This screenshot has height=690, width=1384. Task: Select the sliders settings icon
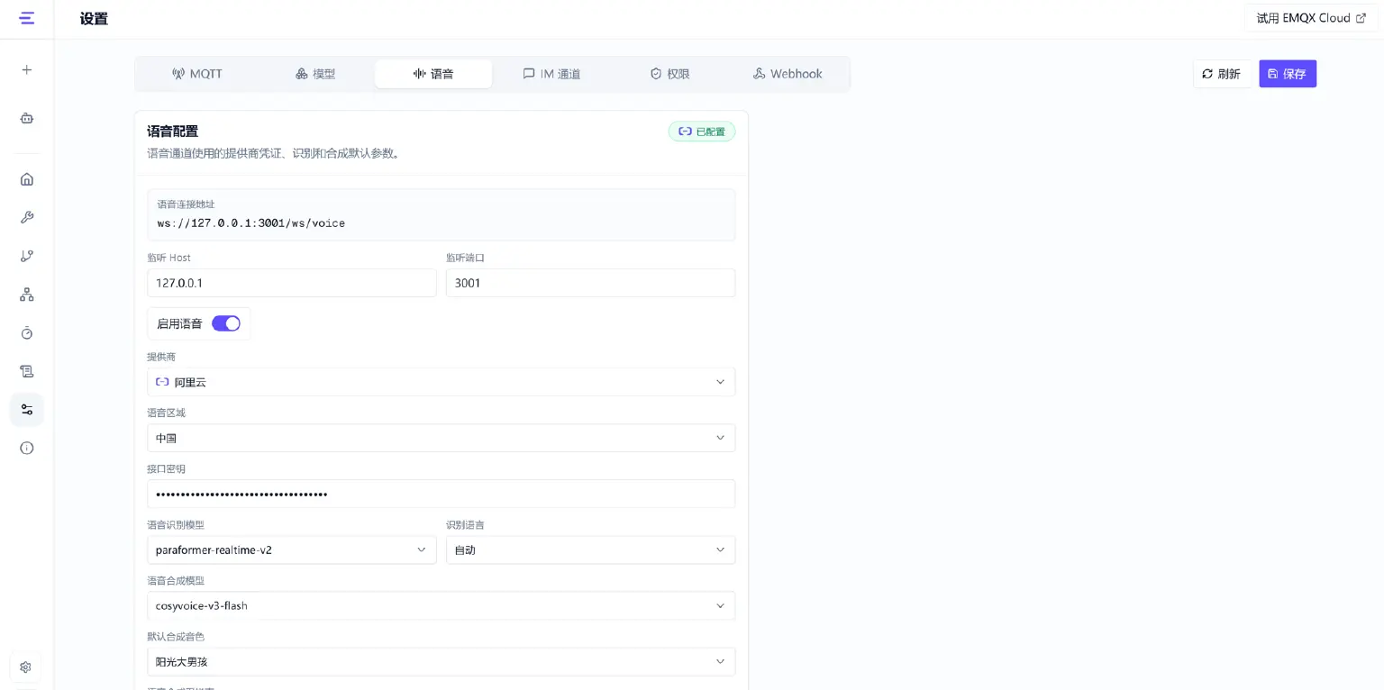tap(27, 410)
